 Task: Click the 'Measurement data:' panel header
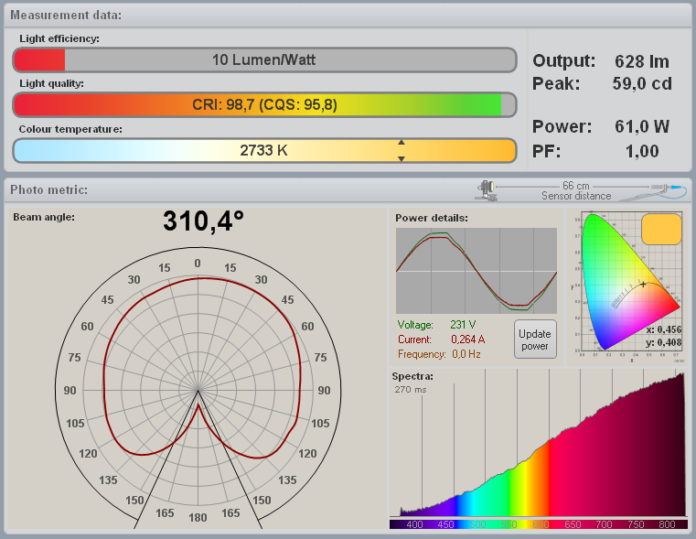pyautogui.click(x=66, y=15)
